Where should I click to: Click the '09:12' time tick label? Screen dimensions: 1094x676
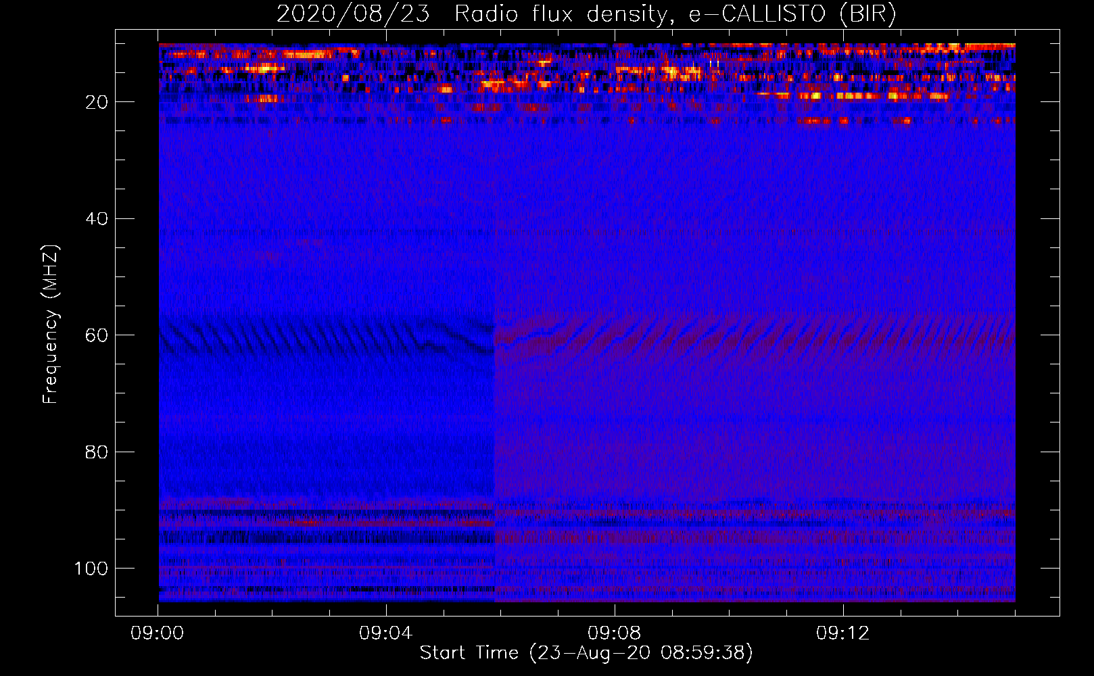(x=842, y=633)
